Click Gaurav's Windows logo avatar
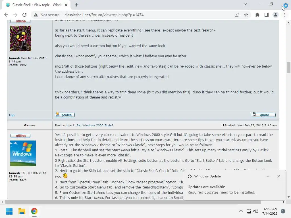The width and height of the screenshot is (291, 218). pos(23,153)
